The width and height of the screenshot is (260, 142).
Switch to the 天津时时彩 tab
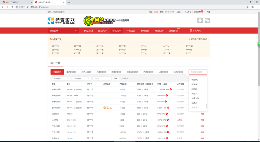click(101, 72)
